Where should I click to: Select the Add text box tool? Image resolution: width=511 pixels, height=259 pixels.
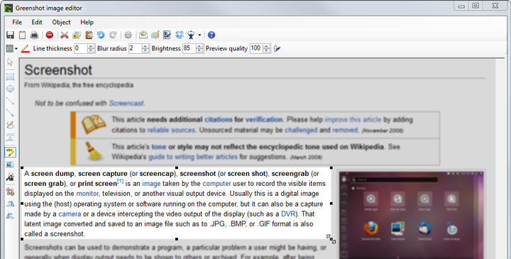tap(10, 137)
